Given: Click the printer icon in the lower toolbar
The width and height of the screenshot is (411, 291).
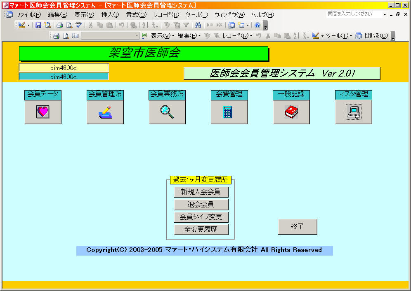Looking at the screenshot, I should tap(57, 35).
